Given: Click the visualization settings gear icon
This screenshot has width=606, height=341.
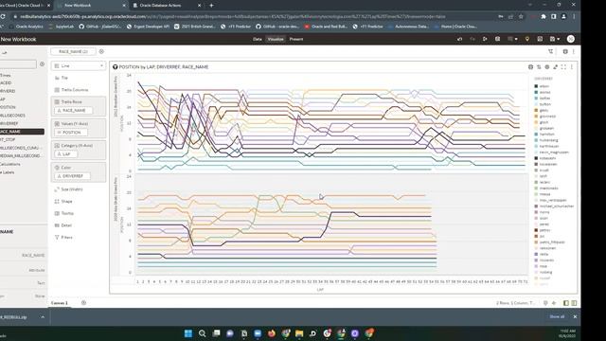Looking at the screenshot, I should [530, 67].
